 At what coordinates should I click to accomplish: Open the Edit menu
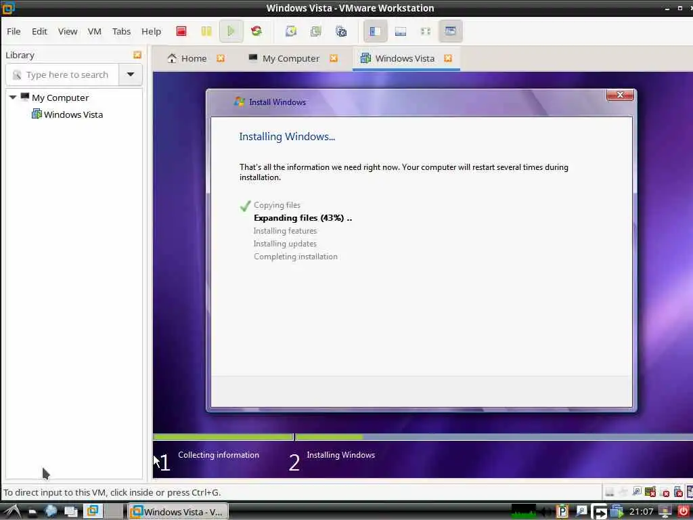tap(39, 31)
